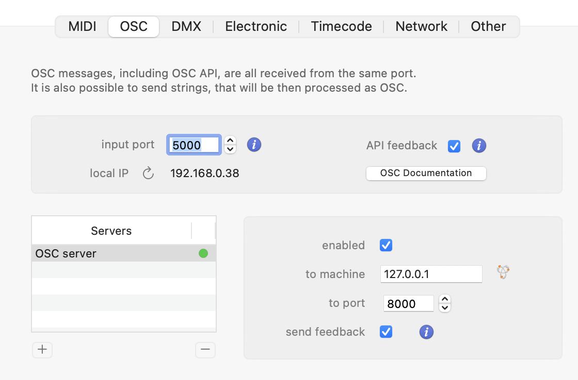Click the green status dot of OSC server

[x=203, y=253]
